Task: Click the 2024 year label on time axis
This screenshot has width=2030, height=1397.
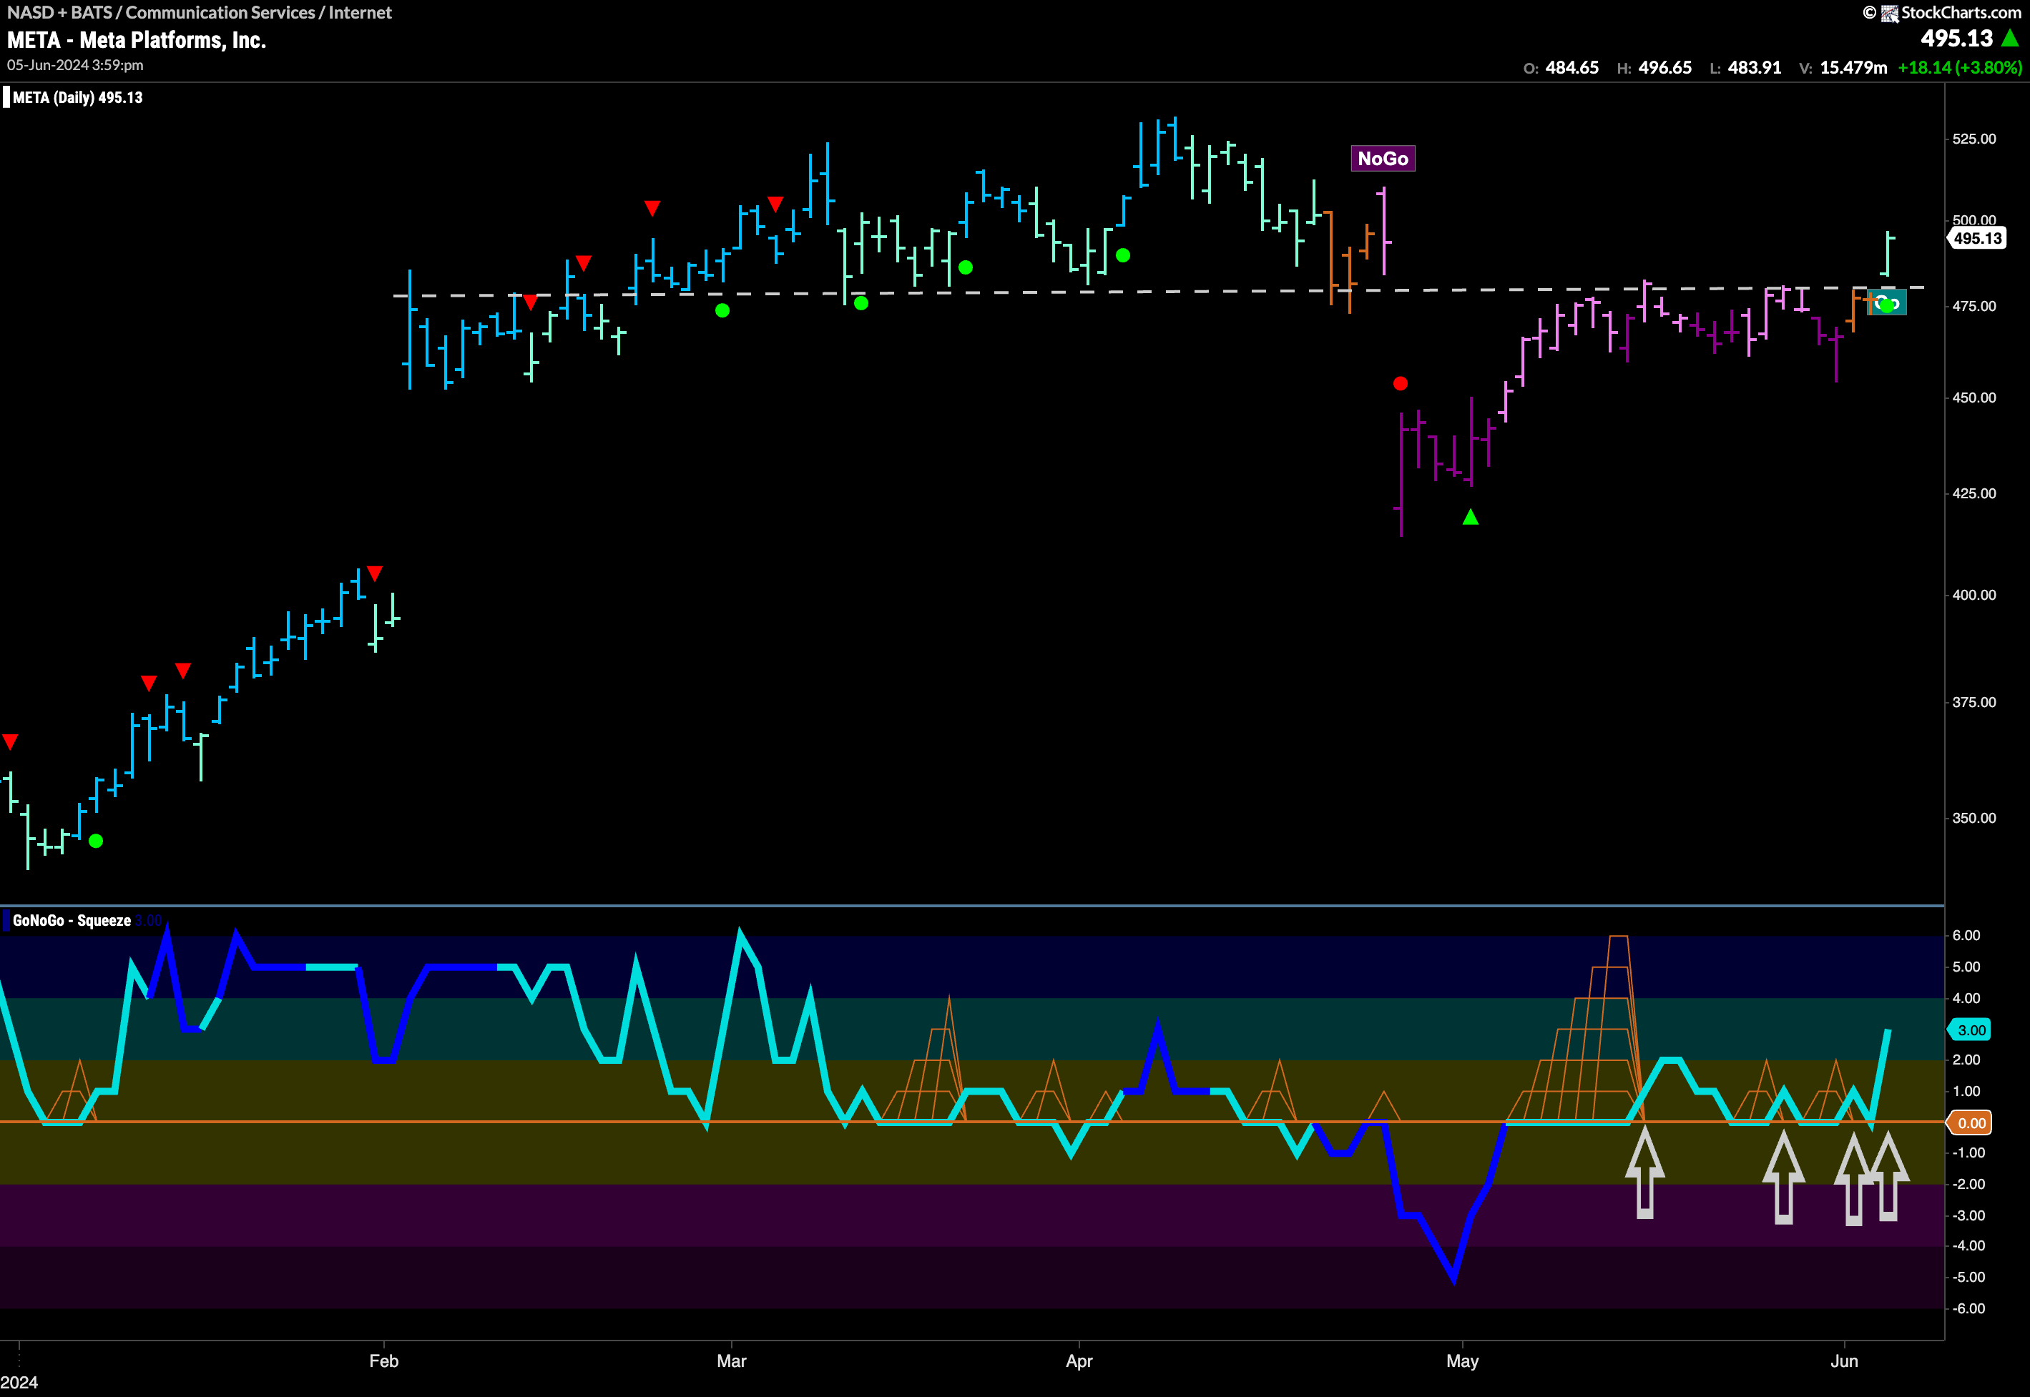Action: [19, 1382]
